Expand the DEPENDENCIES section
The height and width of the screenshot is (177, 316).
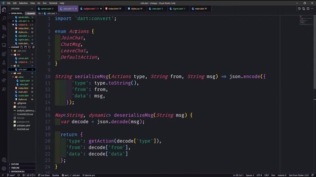pos(22,172)
